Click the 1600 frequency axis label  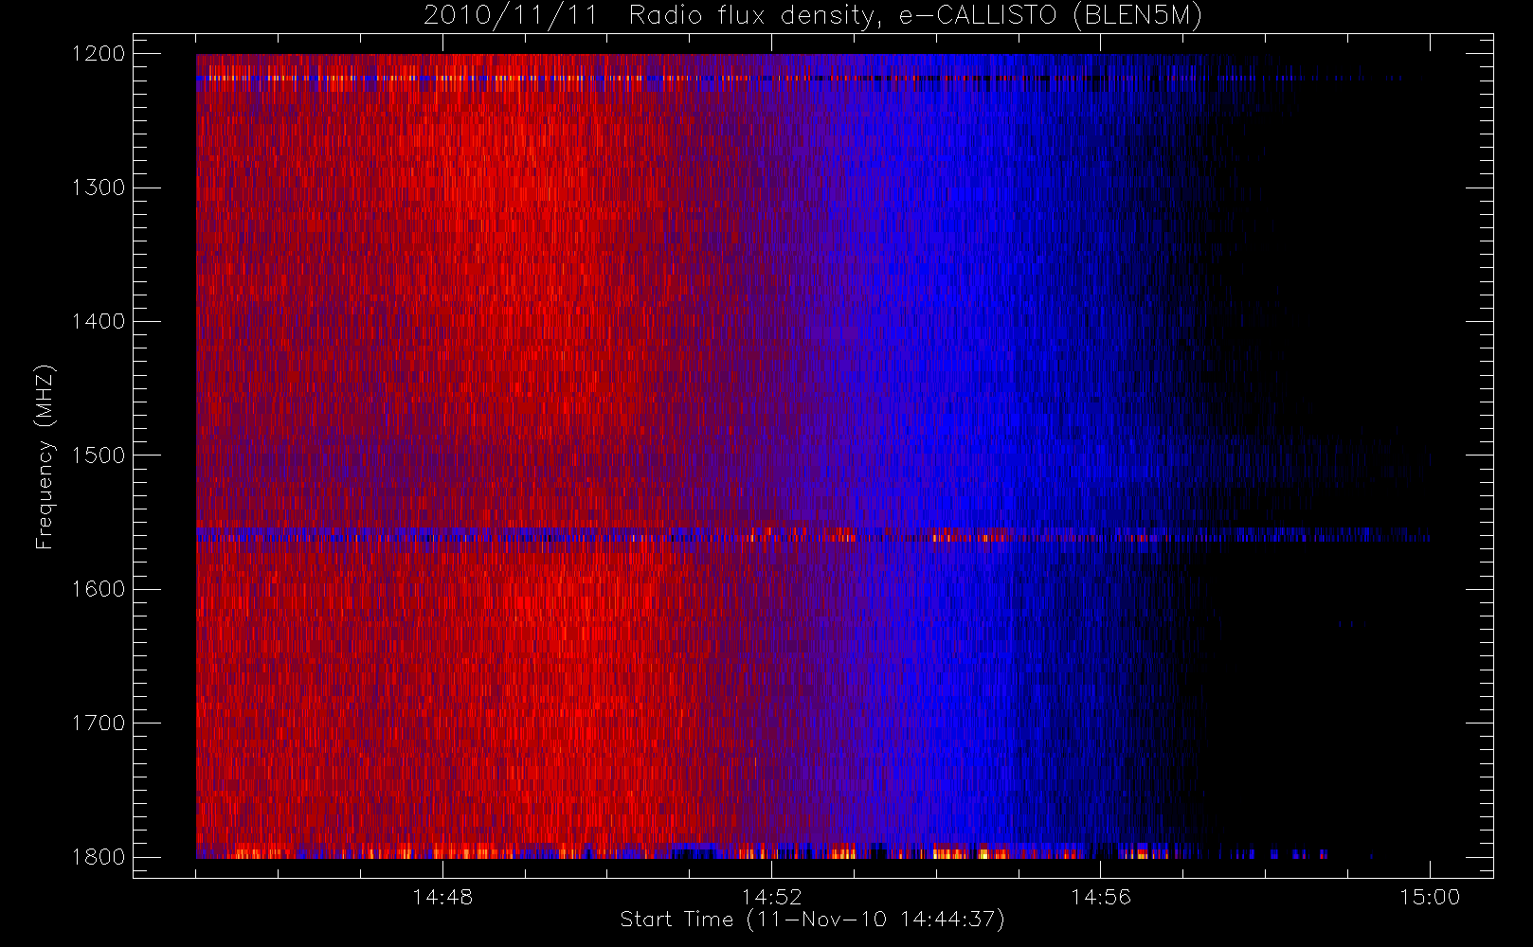pyautogui.click(x=99, y=589)
